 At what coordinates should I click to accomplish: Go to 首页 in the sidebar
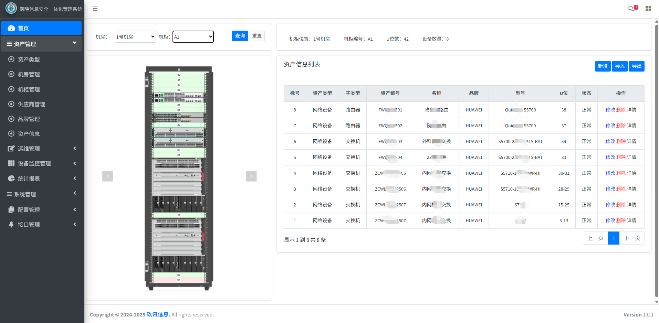tap(41, 28)
